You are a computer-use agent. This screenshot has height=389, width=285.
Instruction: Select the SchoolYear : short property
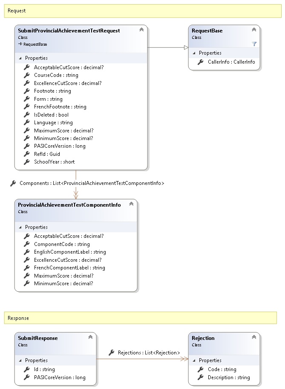(54, 162)
